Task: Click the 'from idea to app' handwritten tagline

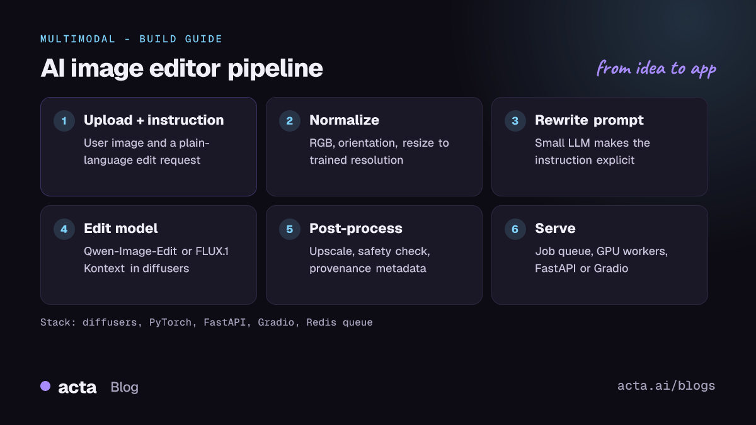Action: (656, 68)
